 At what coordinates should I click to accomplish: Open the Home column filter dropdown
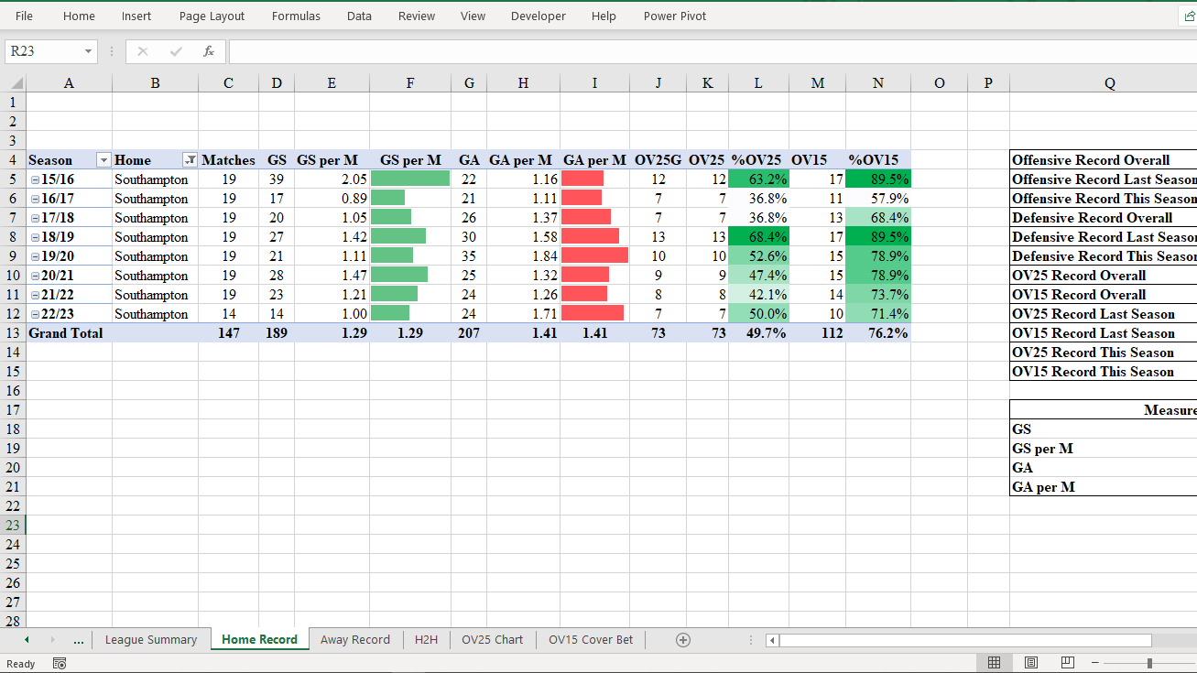click(x=191, y=159)
